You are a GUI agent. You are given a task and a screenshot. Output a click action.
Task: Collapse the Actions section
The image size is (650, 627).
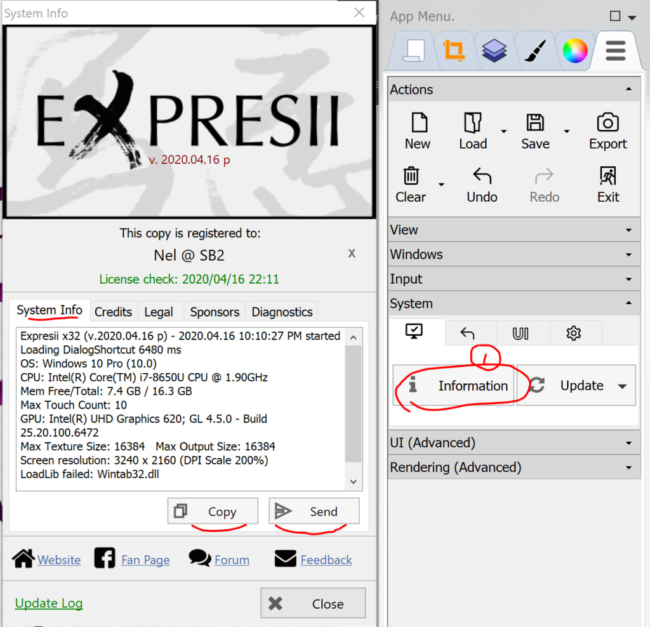pyautogui.click(x=514, y=89)
